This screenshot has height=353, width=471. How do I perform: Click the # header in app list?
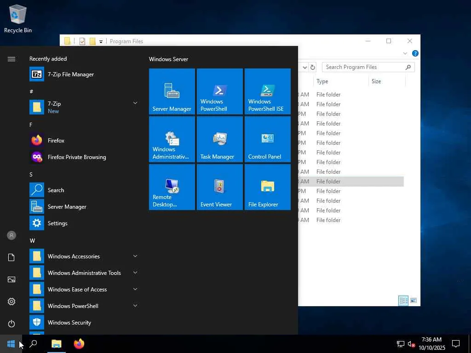(x=31, y=91)
